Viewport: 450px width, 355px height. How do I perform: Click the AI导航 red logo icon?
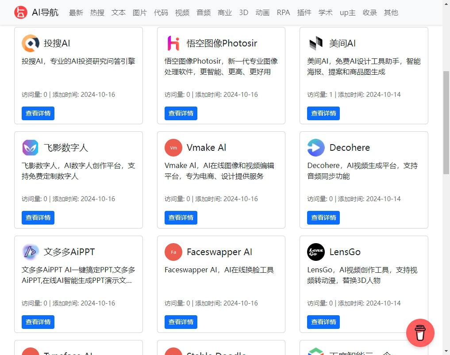(21, 12)
